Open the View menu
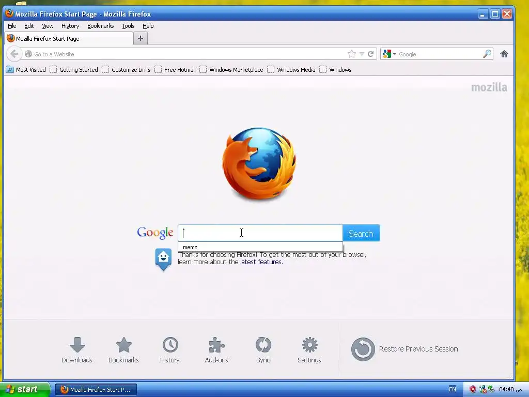This screenshot has height=397, width=529. (x=48, y=26)
